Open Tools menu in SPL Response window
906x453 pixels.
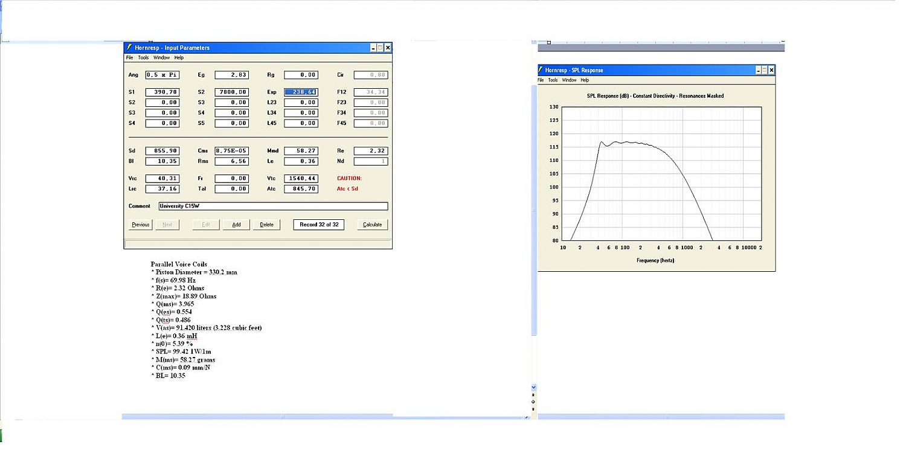pyautogui.click(x=553, y=80)
